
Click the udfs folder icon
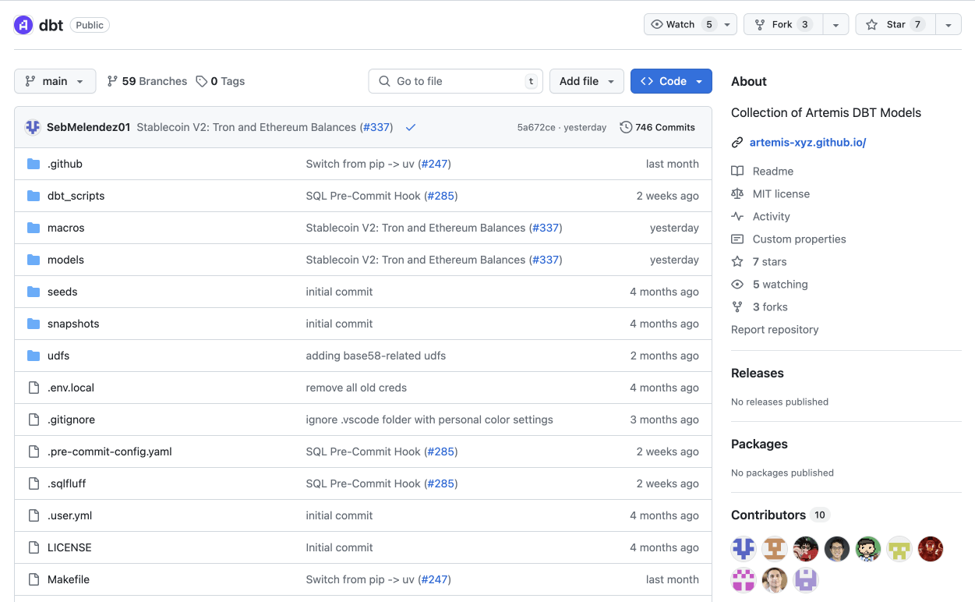pos(34,356)
